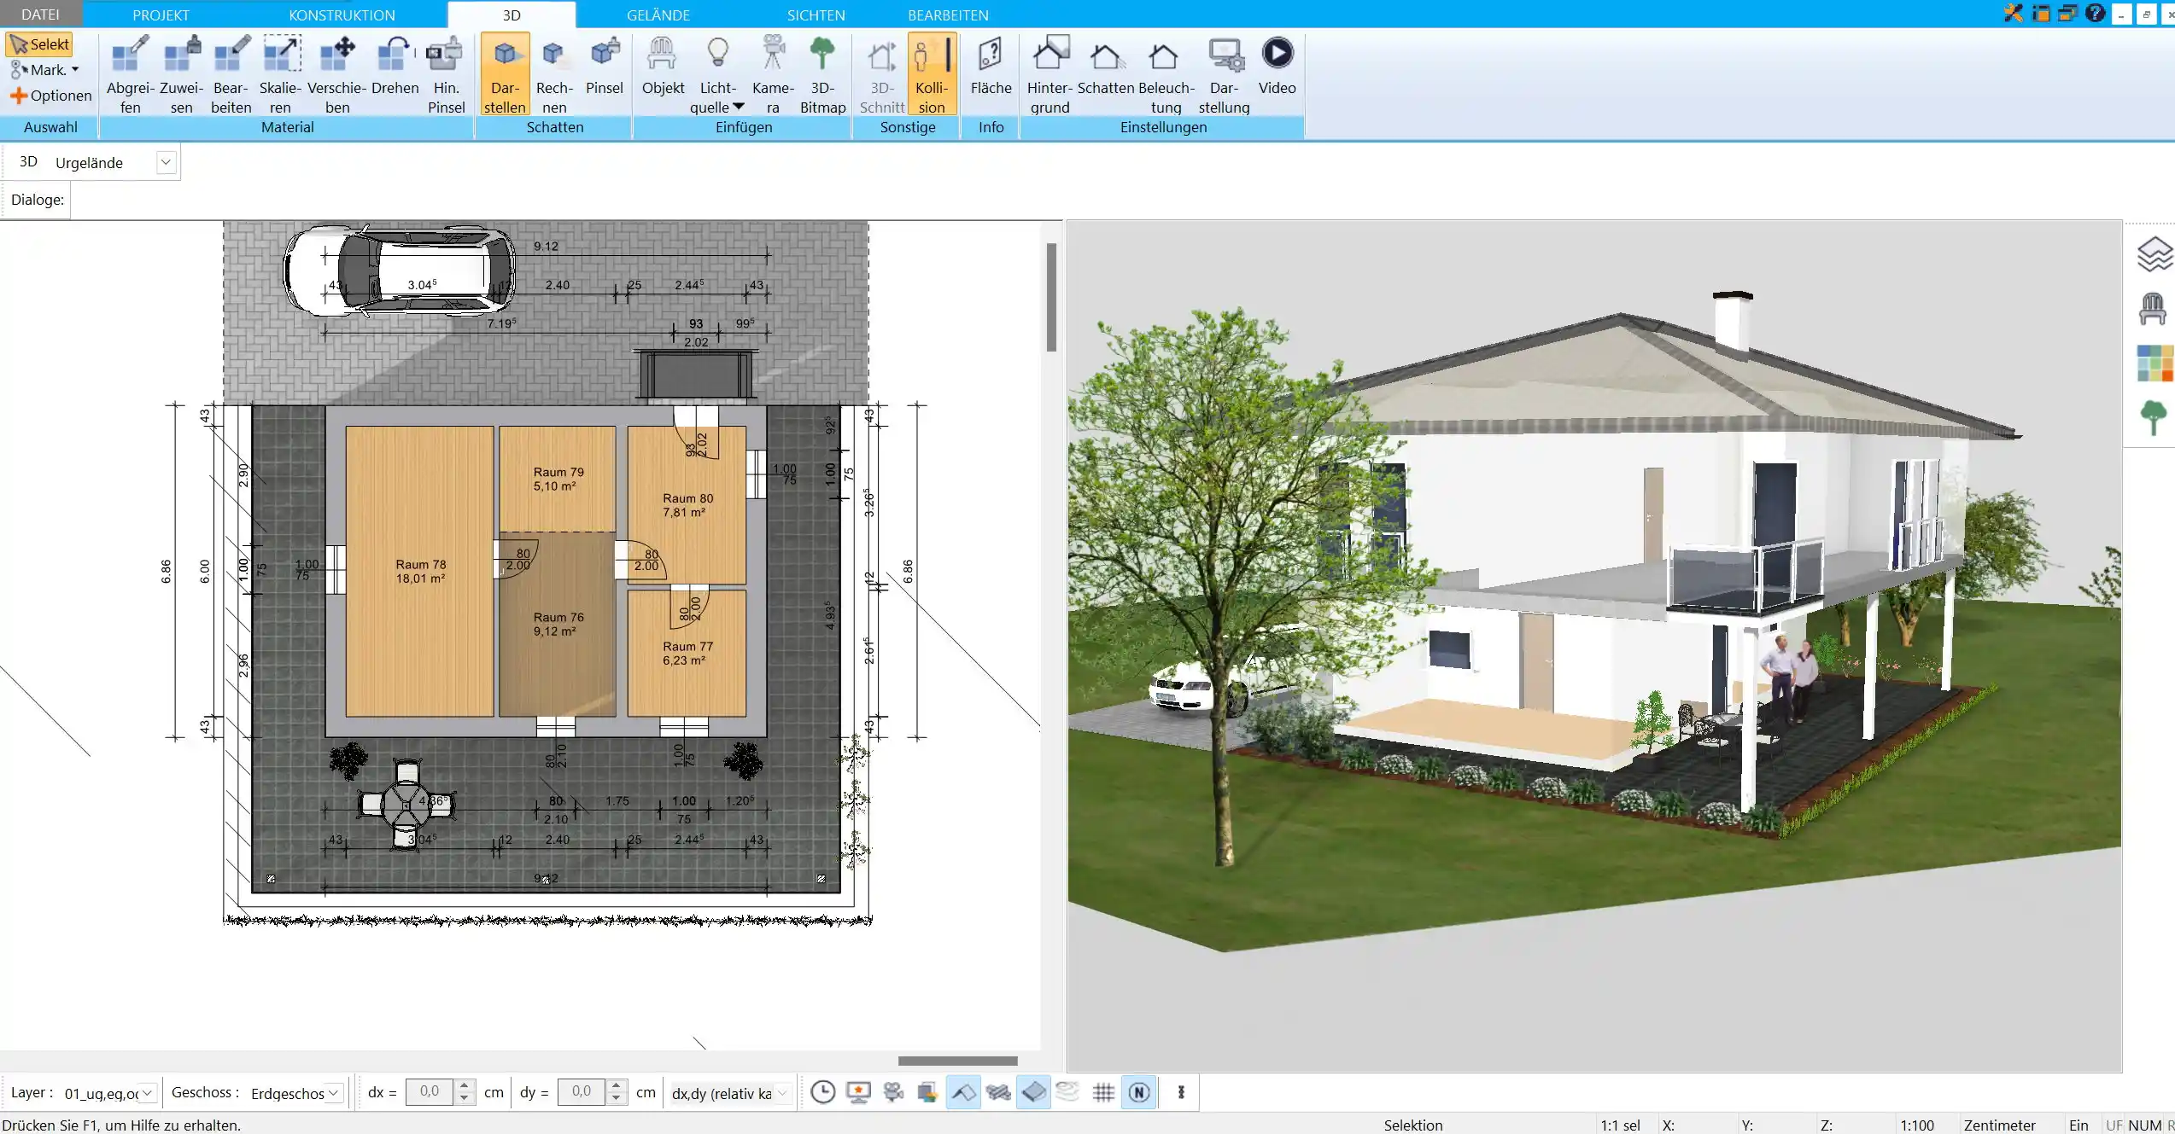The height and width of the screenshot is (1134, 2175).
Task: Click the PROJEKT menu tab
Action: pos(160,15)
